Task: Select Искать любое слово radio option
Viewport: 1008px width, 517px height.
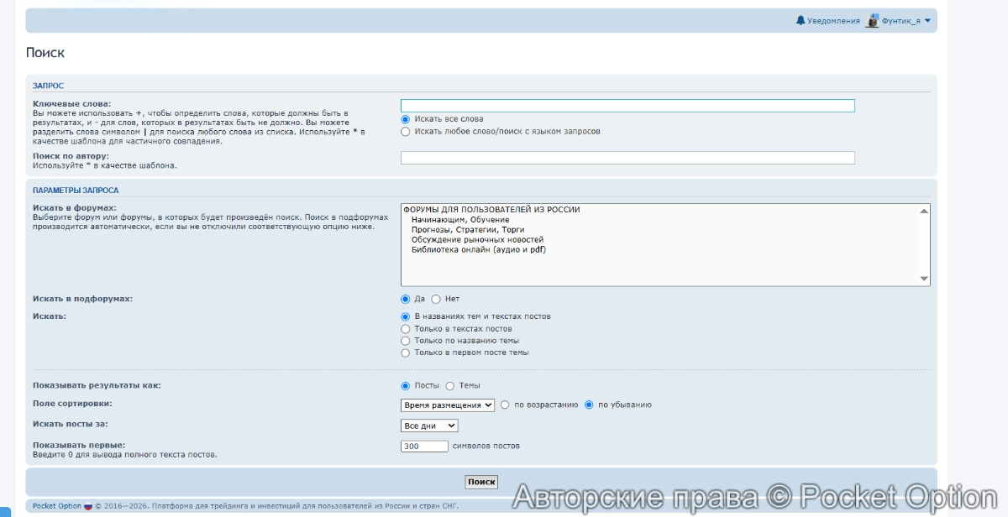Action: pos(406,131)
